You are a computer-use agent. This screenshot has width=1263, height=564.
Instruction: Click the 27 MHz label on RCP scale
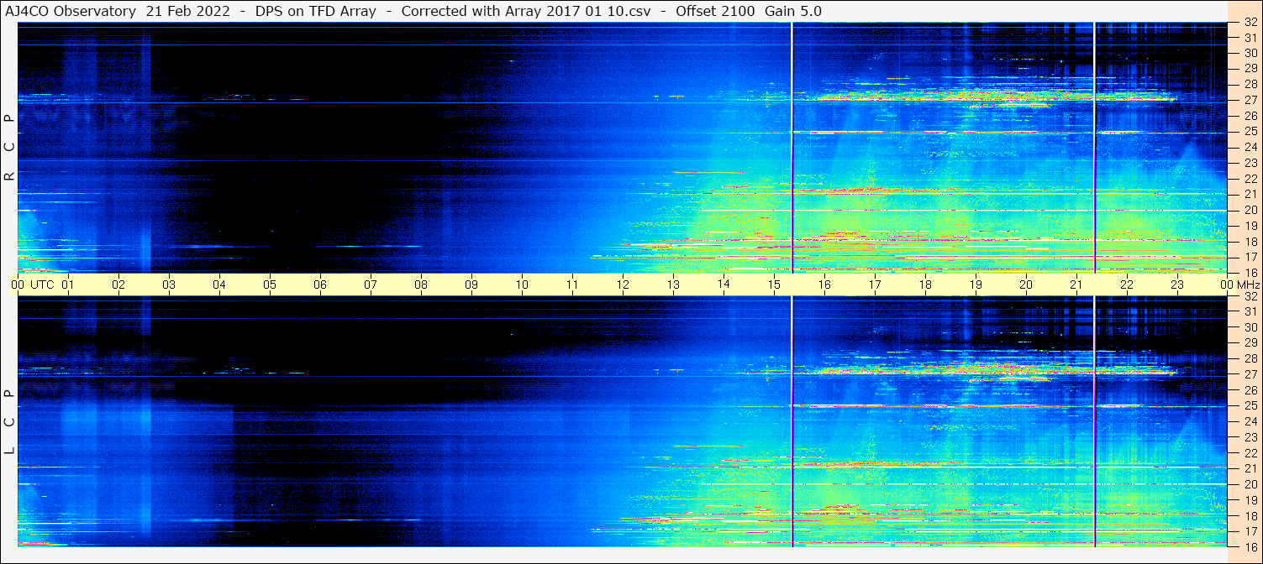pos(1250,100)
